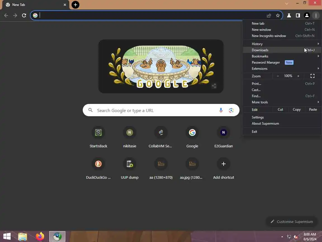Show hidden tray icons arrow
This screenshot has width=322, height=242.
coord(282,237)
